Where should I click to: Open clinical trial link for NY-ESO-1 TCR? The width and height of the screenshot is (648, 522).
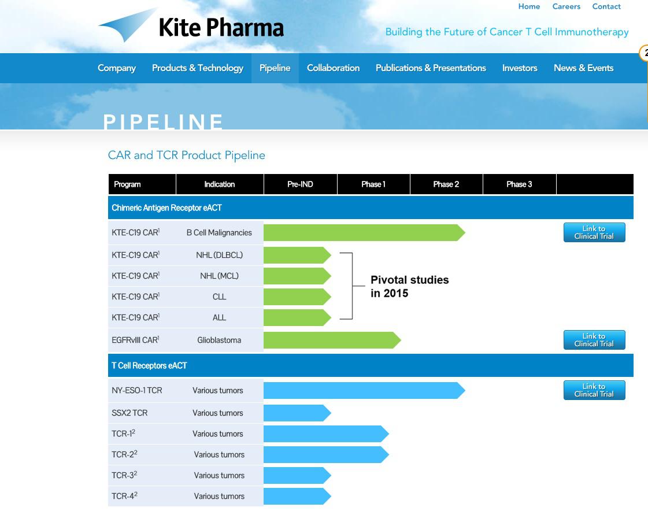(x=594, y=390)
